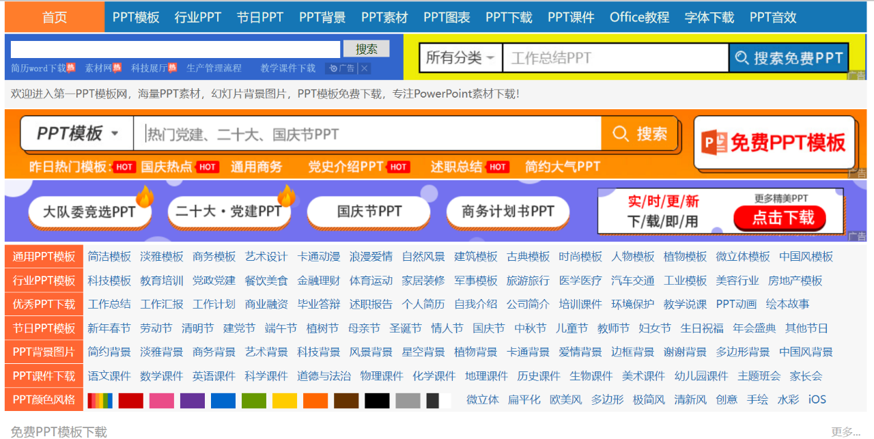The image size is (874, 439).
Task: Open the PPT课件 navigation tab
Action: coord(571,17)
